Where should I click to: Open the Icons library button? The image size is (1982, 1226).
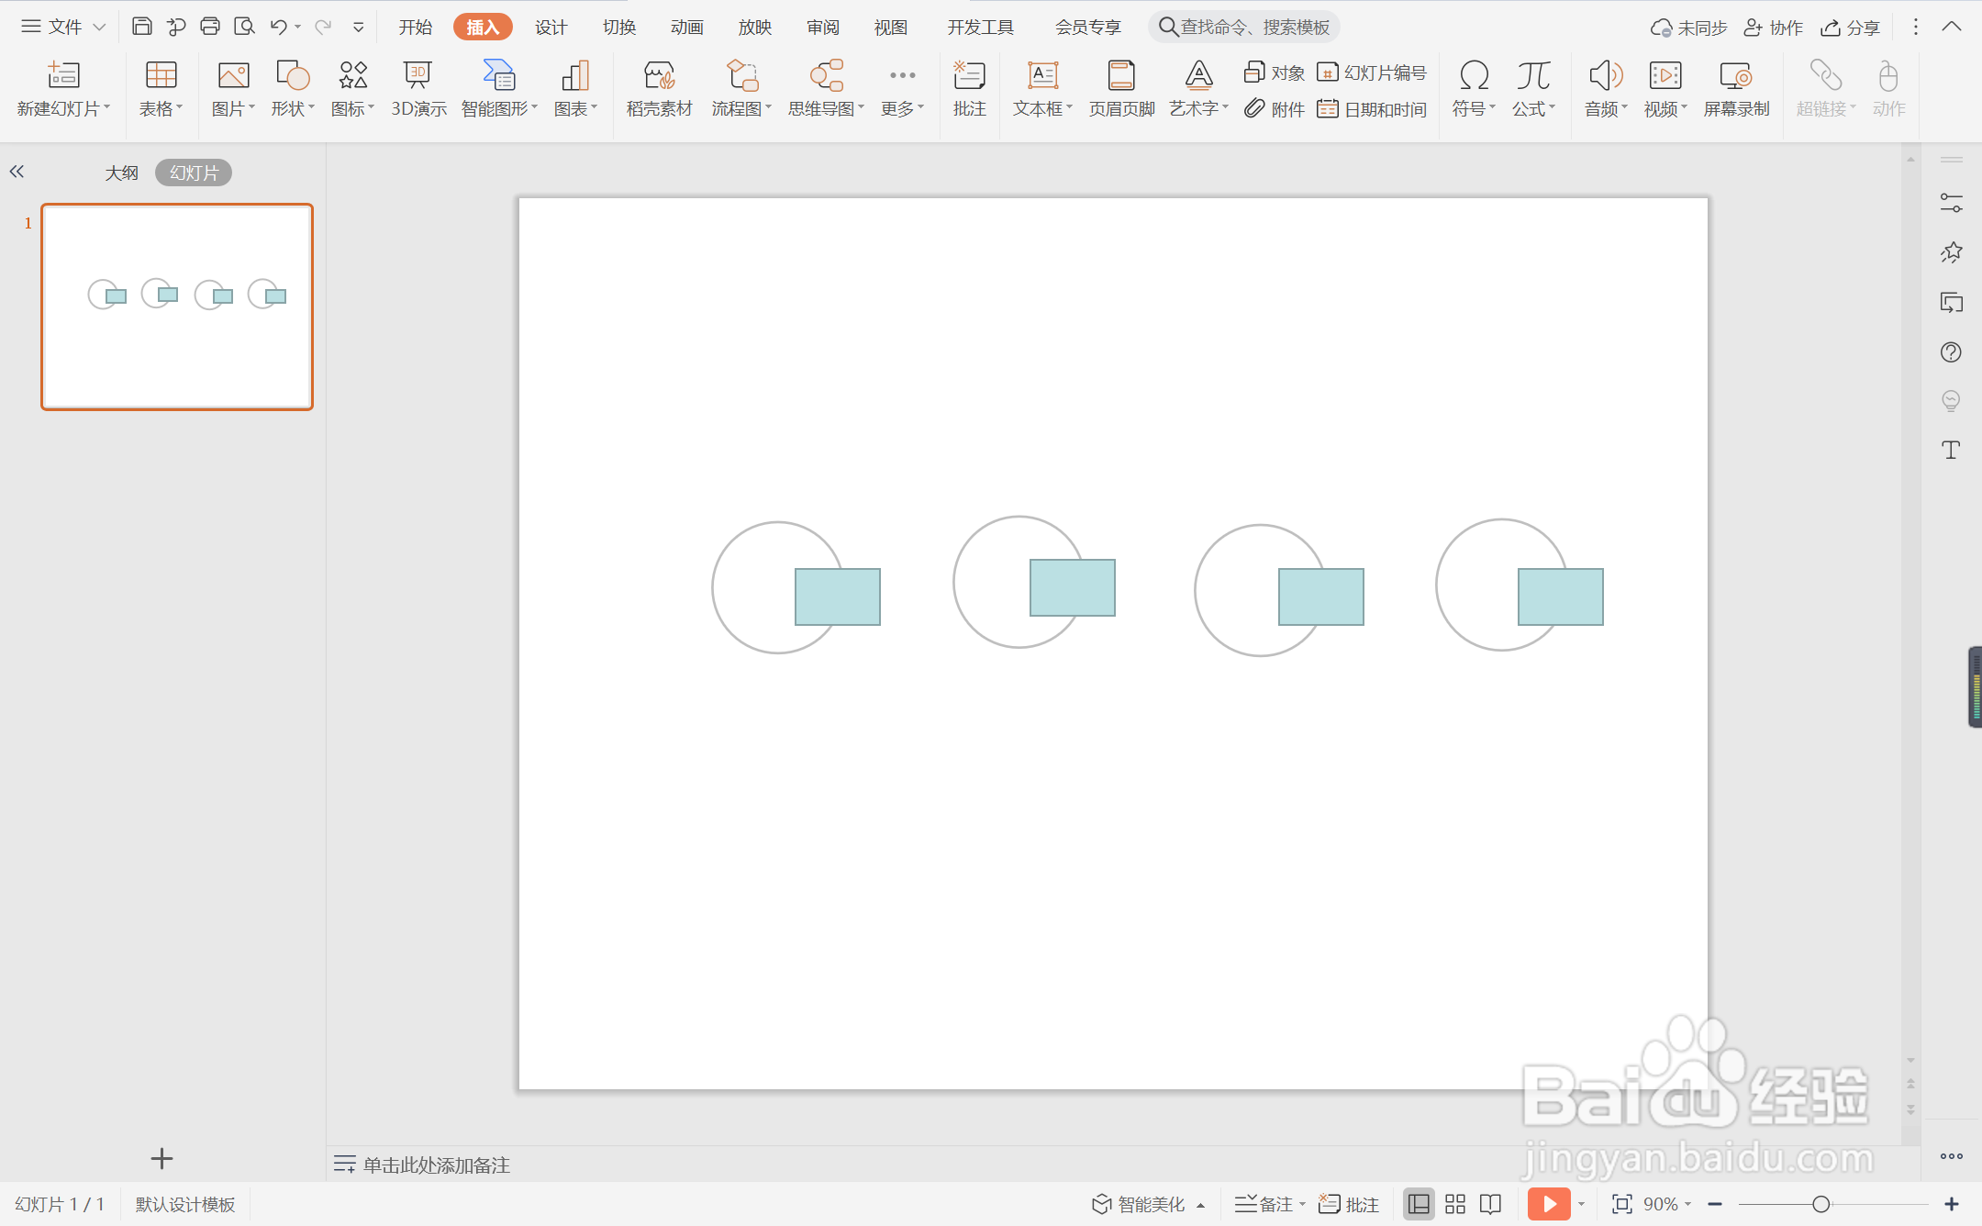pyautogui.click(x=352, y=74)
